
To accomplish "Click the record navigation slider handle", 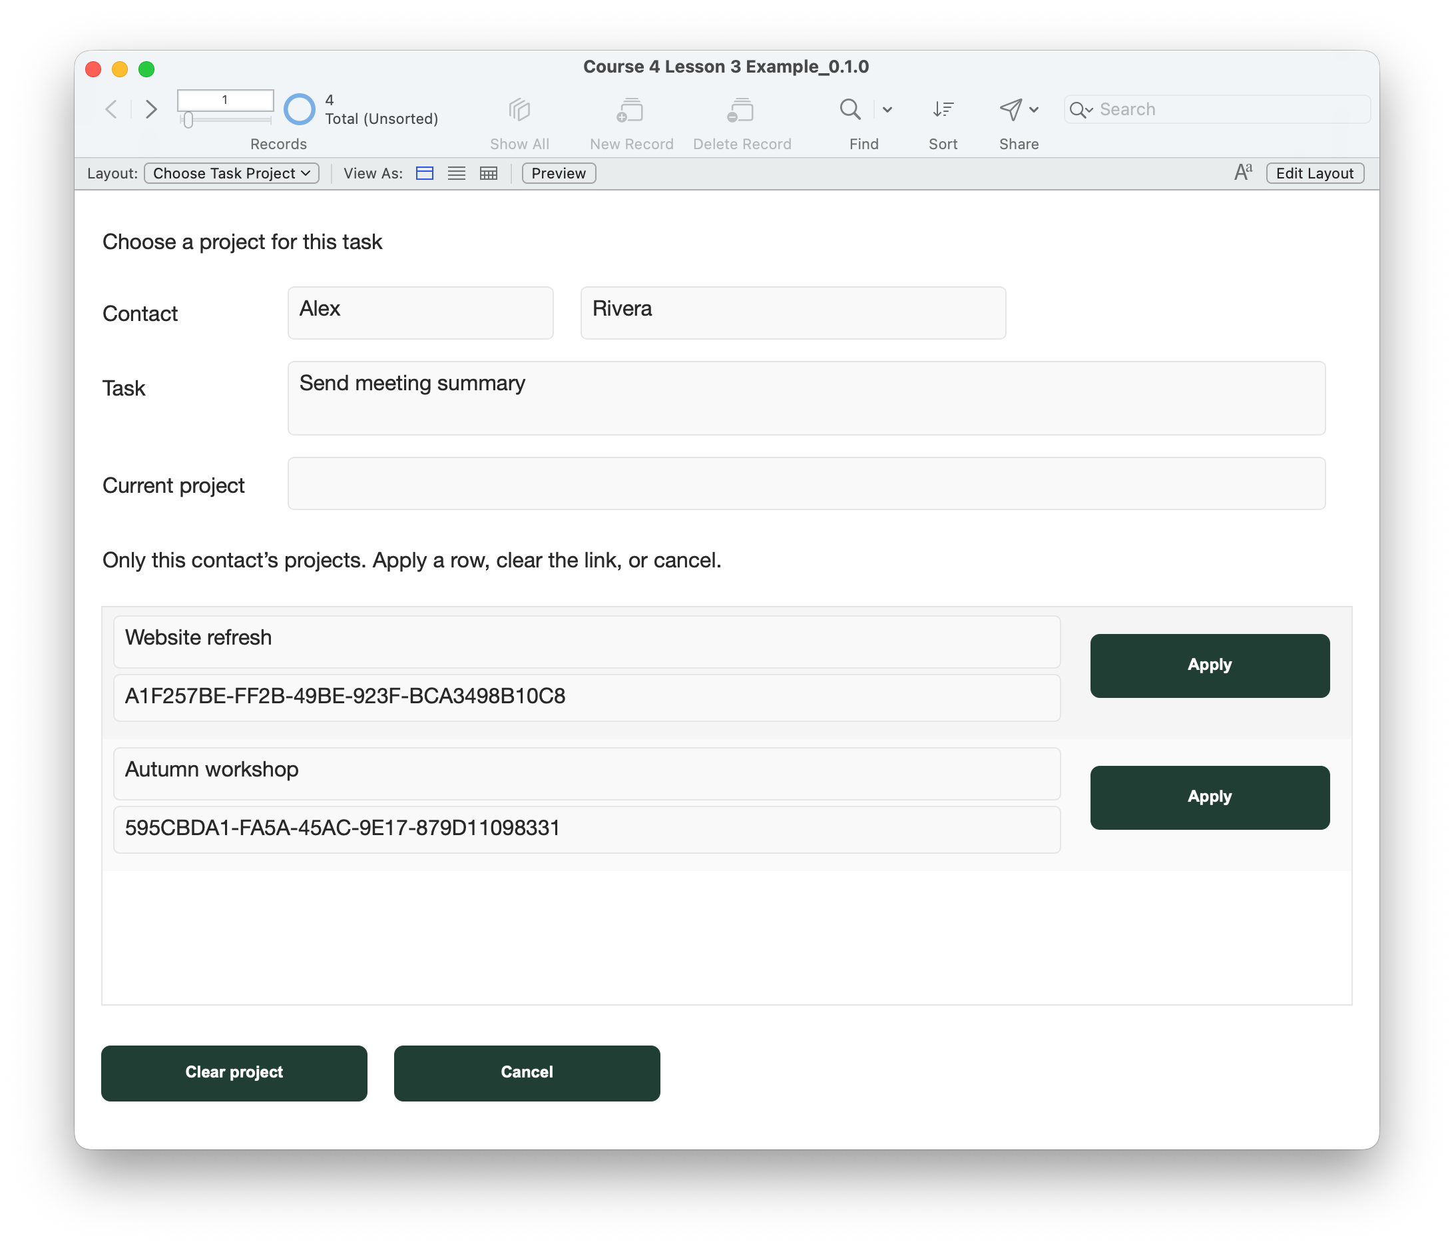I will [x=187, y=120].
